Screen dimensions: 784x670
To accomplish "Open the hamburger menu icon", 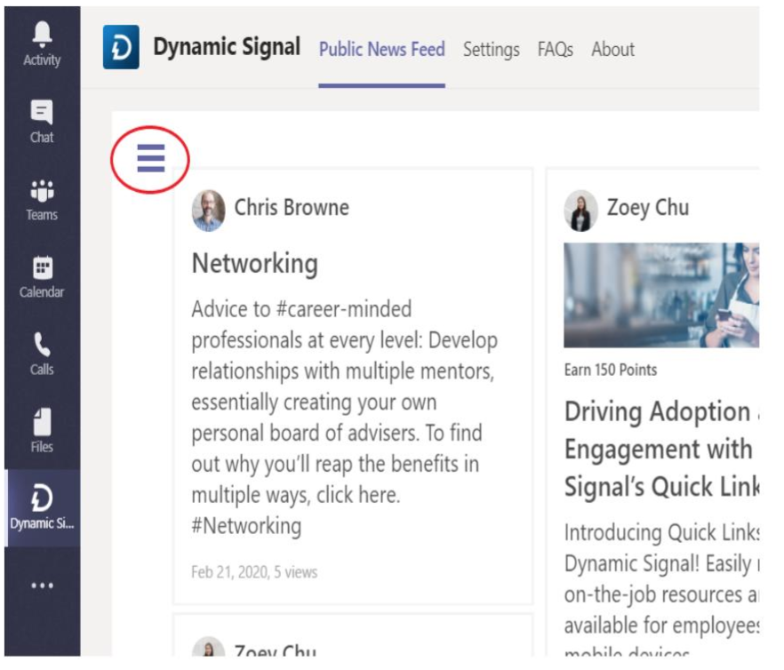I will [150, 158].
